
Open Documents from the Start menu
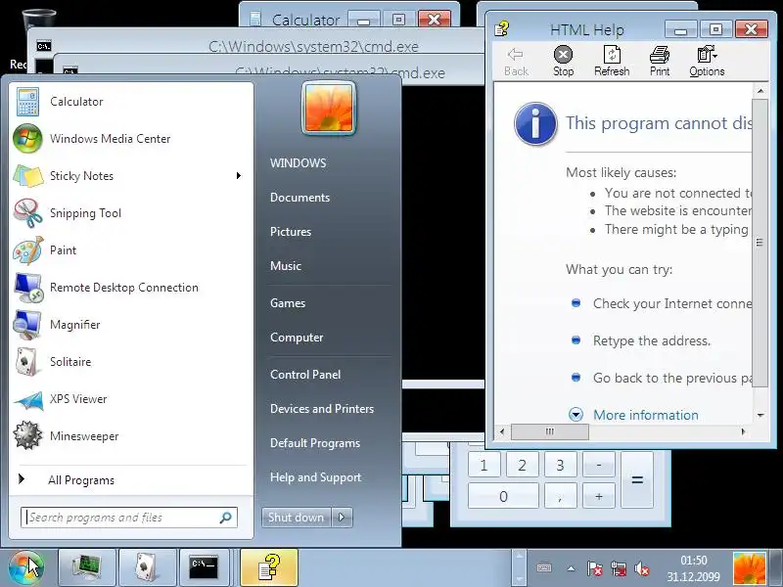pos(300,198)
